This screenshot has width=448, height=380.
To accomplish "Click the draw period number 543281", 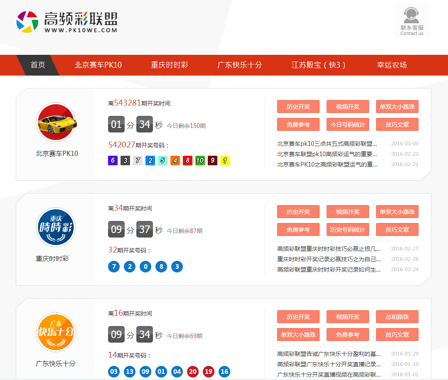I will pyautogui.click(x=128, y=103).
